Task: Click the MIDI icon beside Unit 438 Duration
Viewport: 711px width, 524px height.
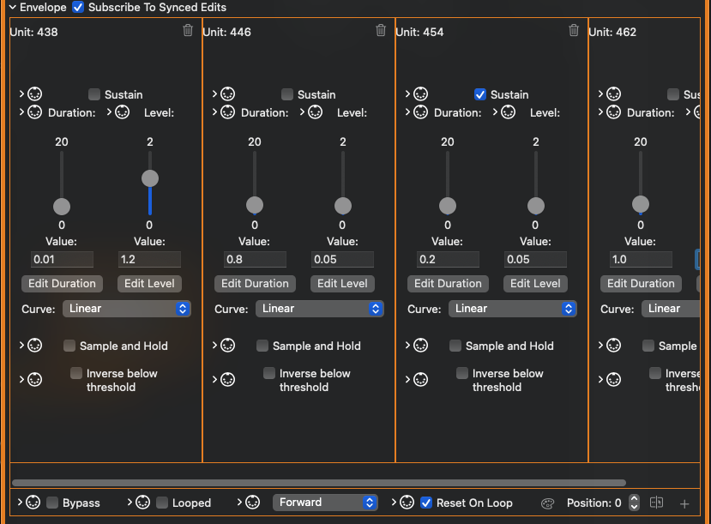Action: coord(35,112)
